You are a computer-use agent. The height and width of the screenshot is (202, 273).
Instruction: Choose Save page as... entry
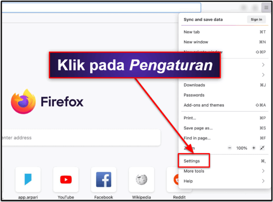click(x=225, y=128)
